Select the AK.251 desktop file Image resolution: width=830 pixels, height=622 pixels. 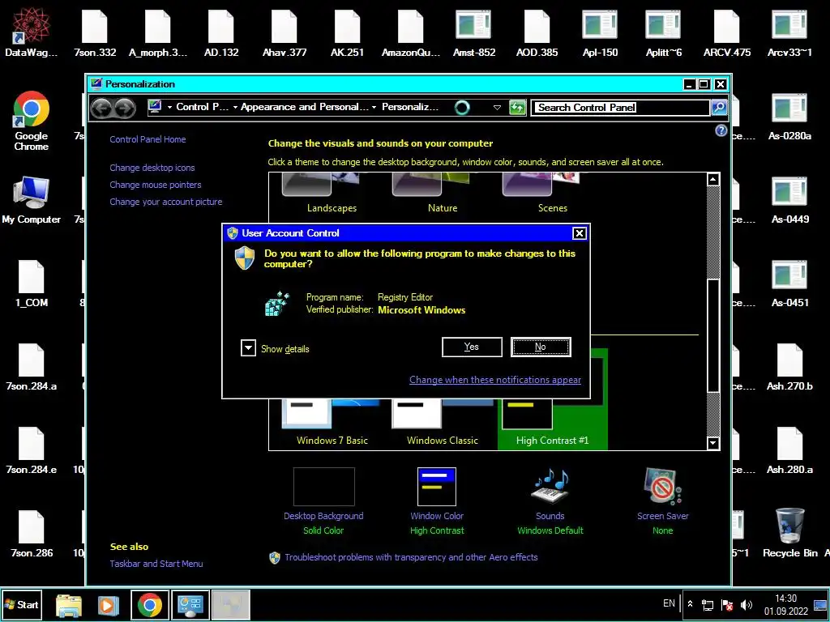(x=347, y=32)
